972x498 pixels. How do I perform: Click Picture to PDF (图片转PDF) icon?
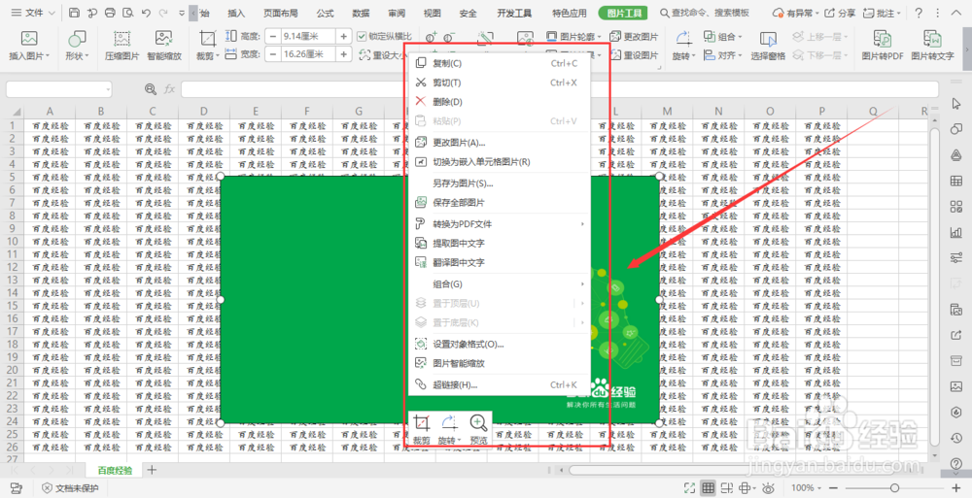[883, 39]
